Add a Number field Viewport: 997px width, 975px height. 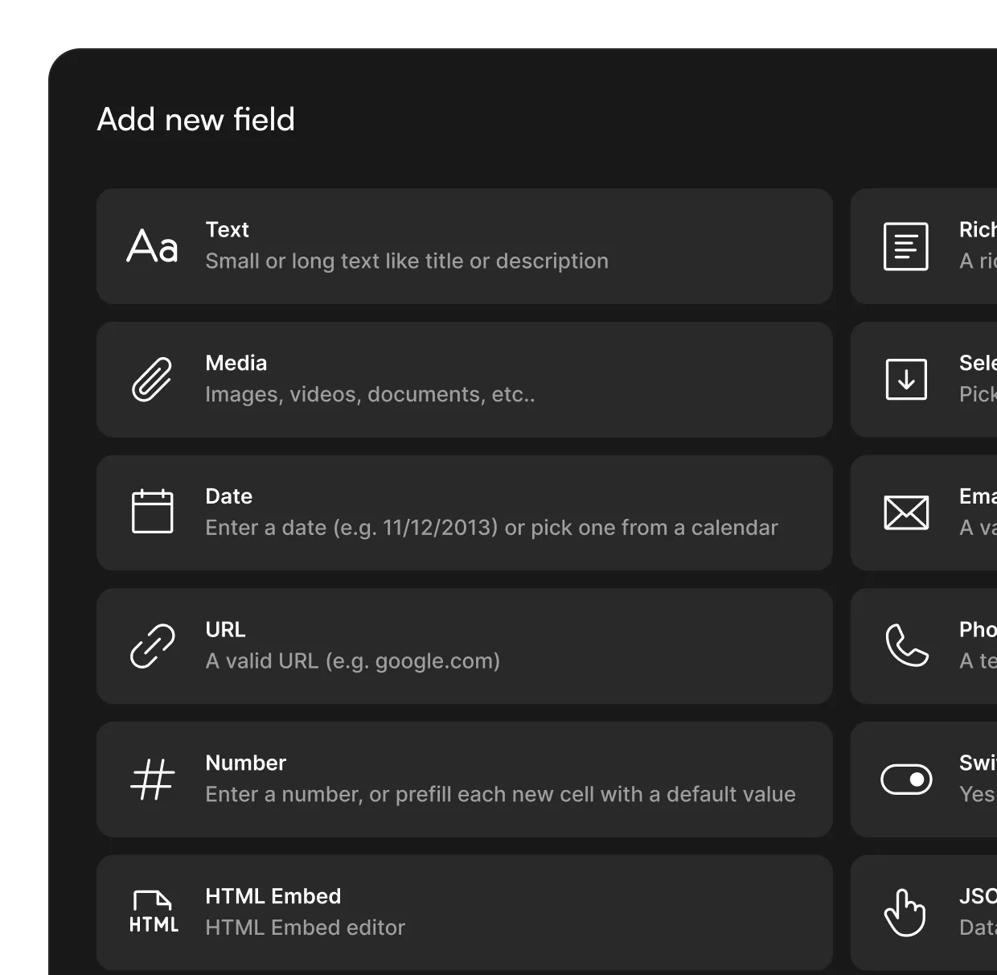click(x=465, y=780)
